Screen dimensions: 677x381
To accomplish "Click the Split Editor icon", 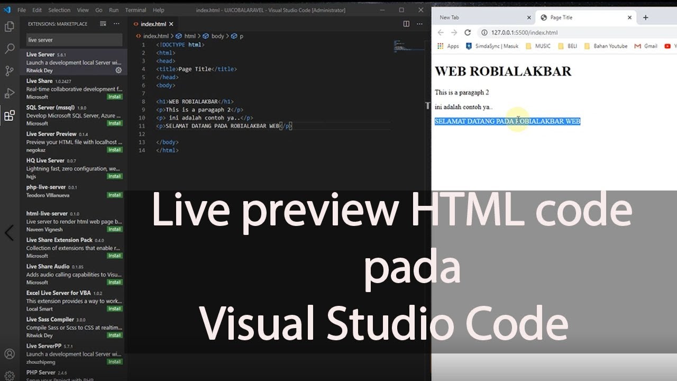I will (x=406, y=24).
